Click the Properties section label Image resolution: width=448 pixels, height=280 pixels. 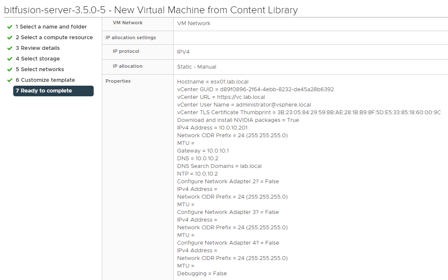tap(118, 81)
